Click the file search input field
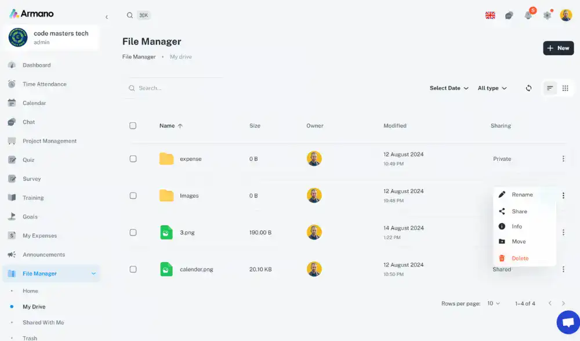The width and height of the screenshot is (580, 341). click(174, 88)
